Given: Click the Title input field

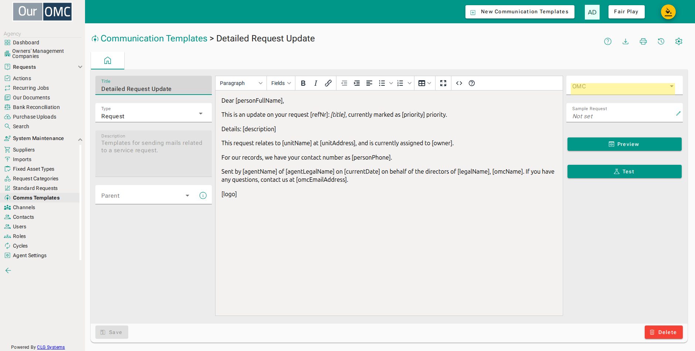Looking at the screenshot, I should 153,85.
